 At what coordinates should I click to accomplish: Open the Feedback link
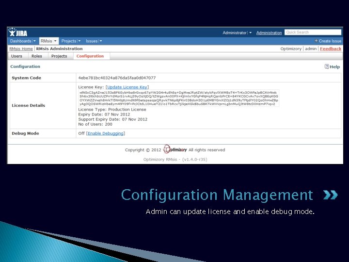(331, 49)
